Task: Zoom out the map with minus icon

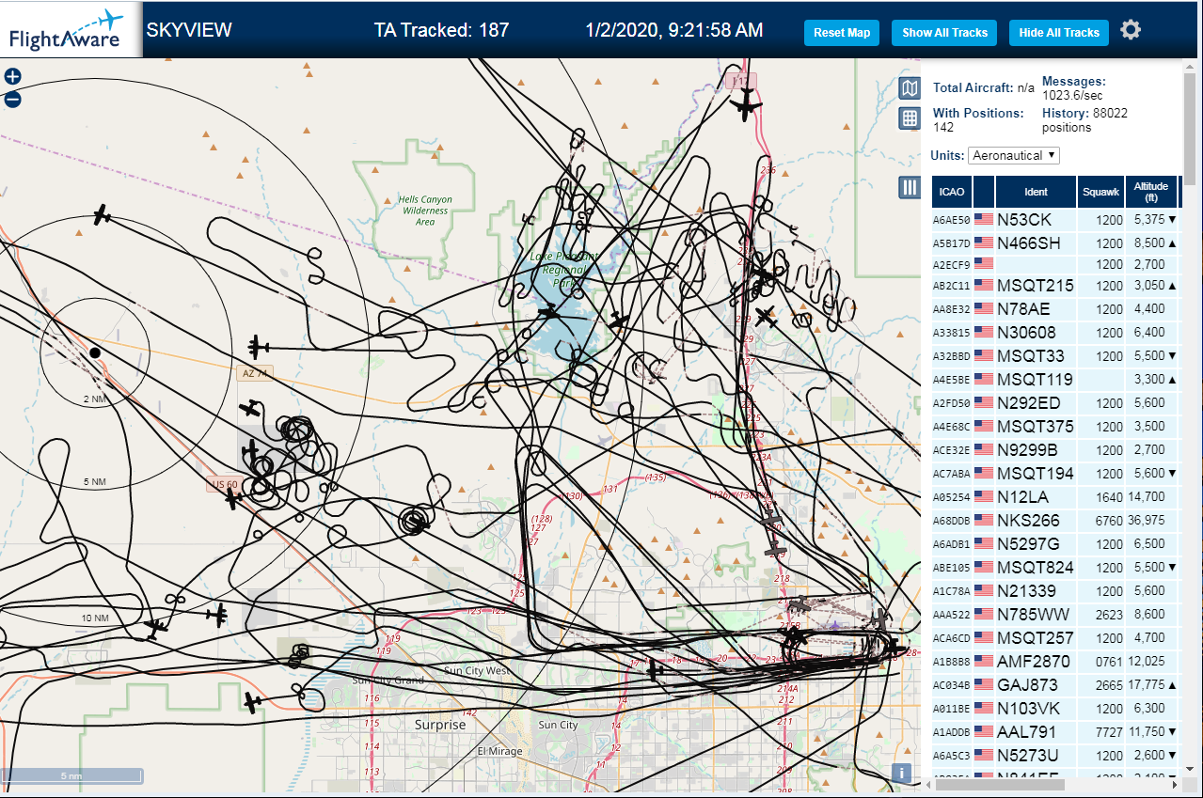Action: point(12,100)
